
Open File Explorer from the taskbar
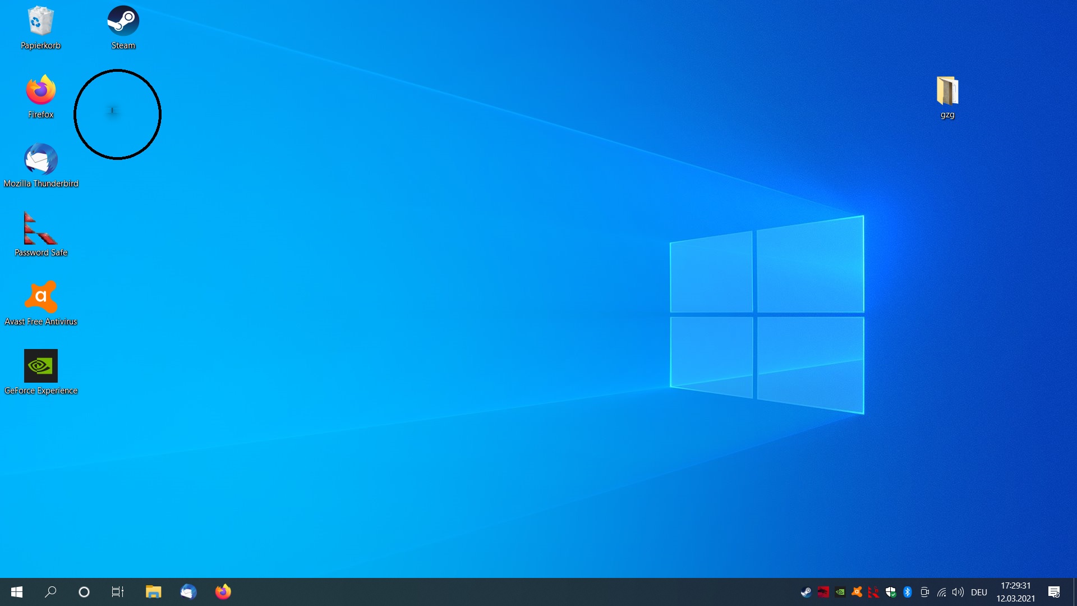point(153,592)
